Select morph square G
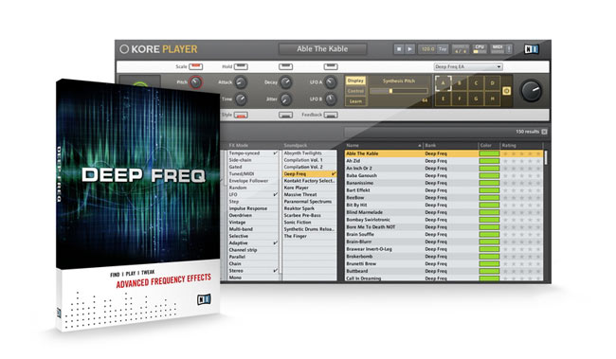 tap(476, 99)
